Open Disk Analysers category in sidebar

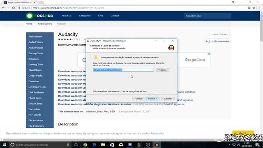point(37,92)
